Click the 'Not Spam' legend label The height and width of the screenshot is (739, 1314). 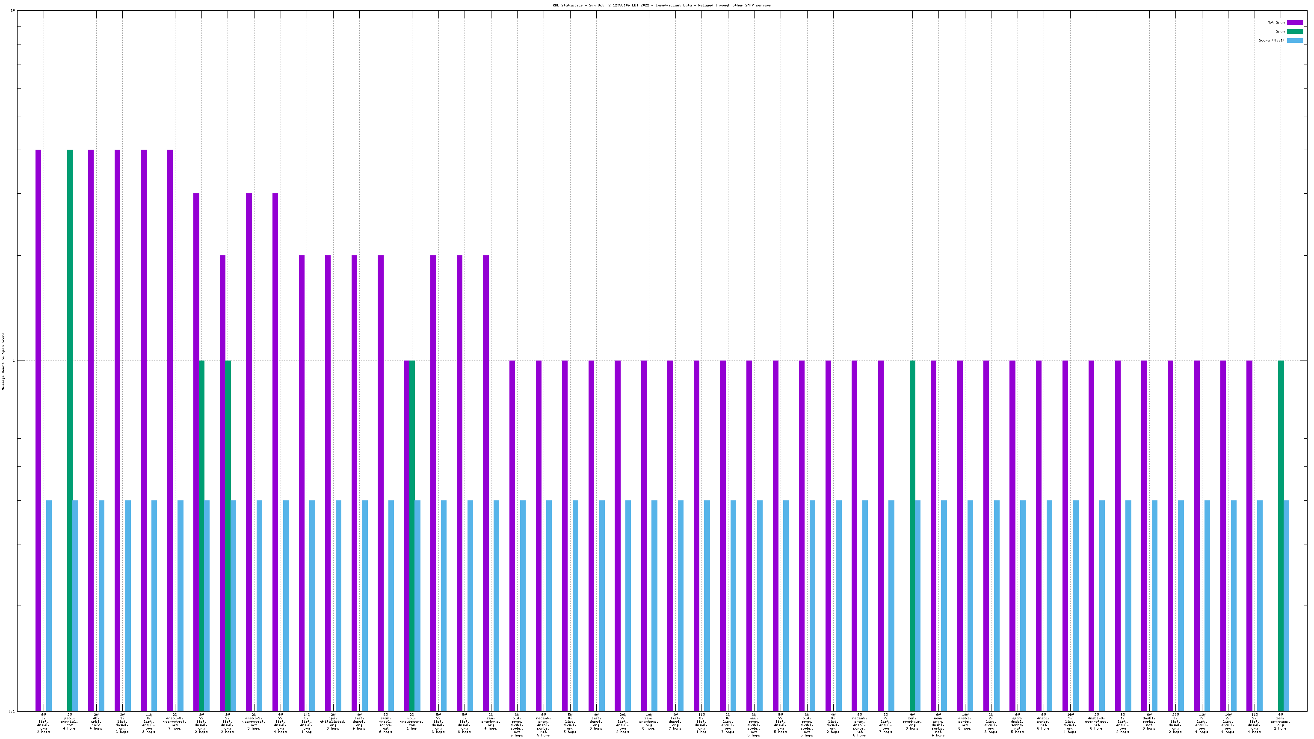coord(1276,22)
